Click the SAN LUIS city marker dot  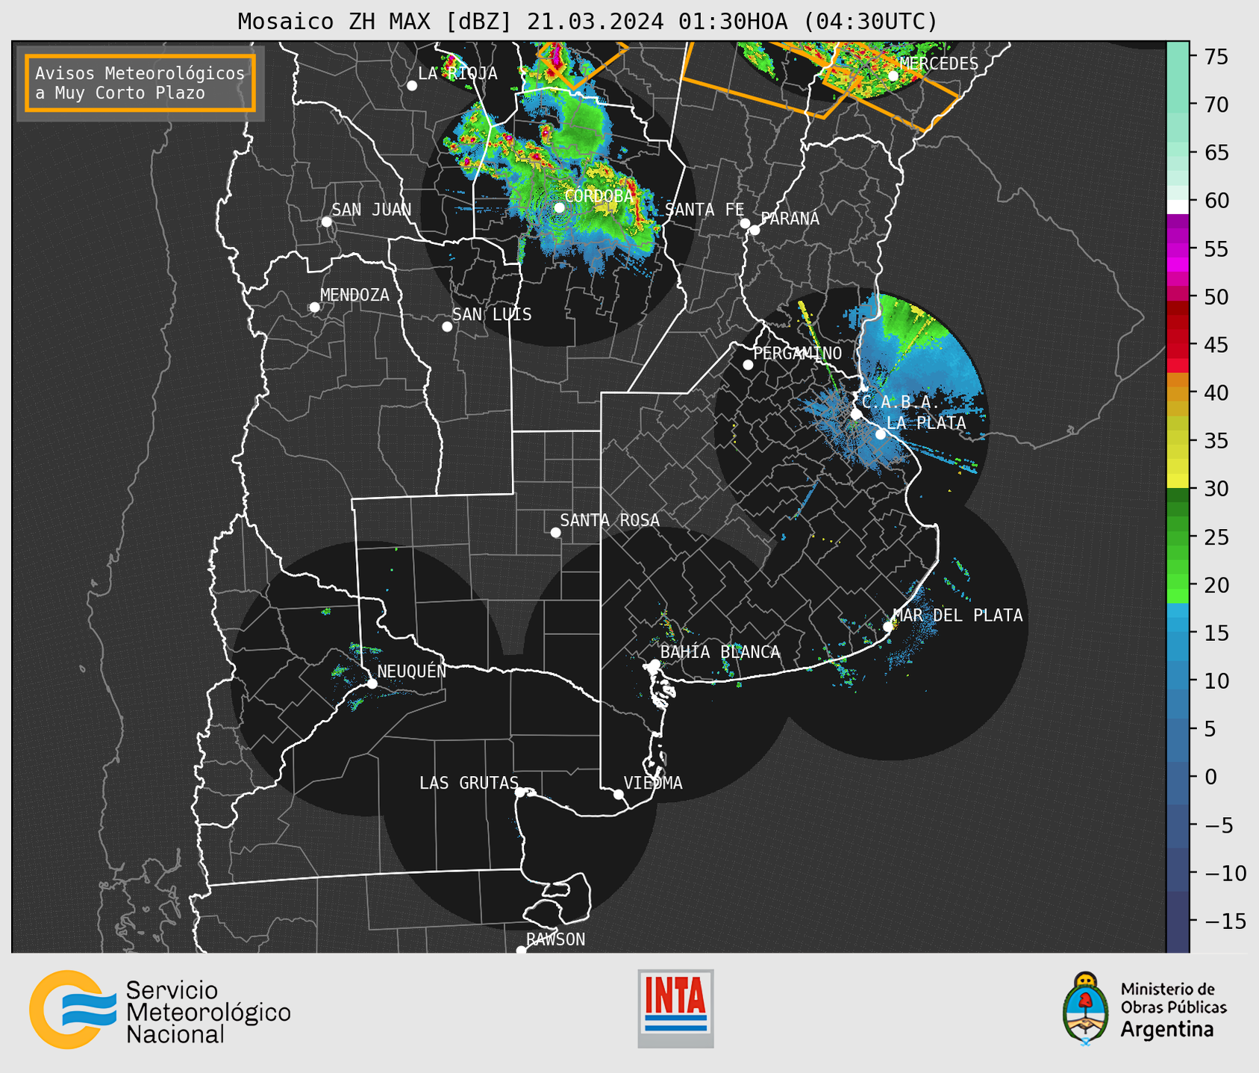[x=447, y=327]
